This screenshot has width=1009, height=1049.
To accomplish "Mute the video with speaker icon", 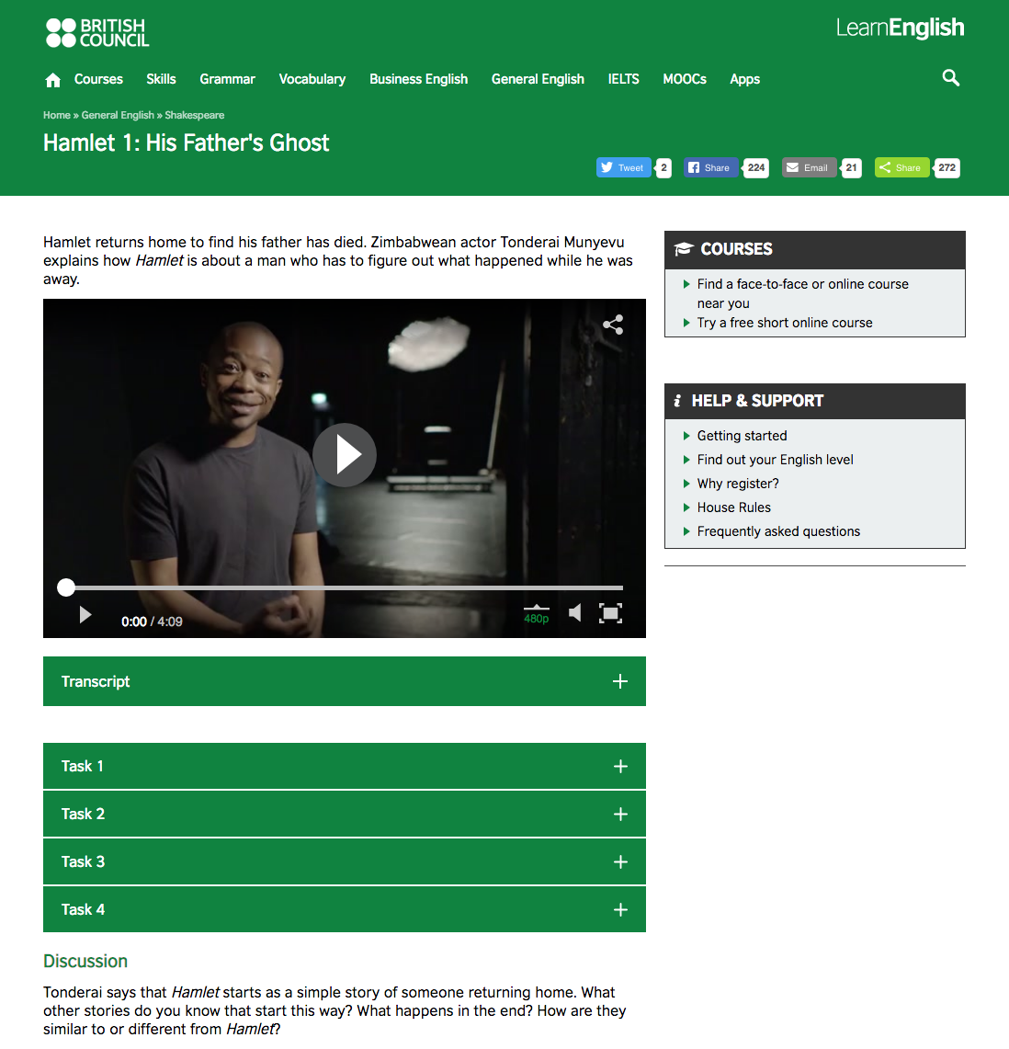I will (575, 613).
